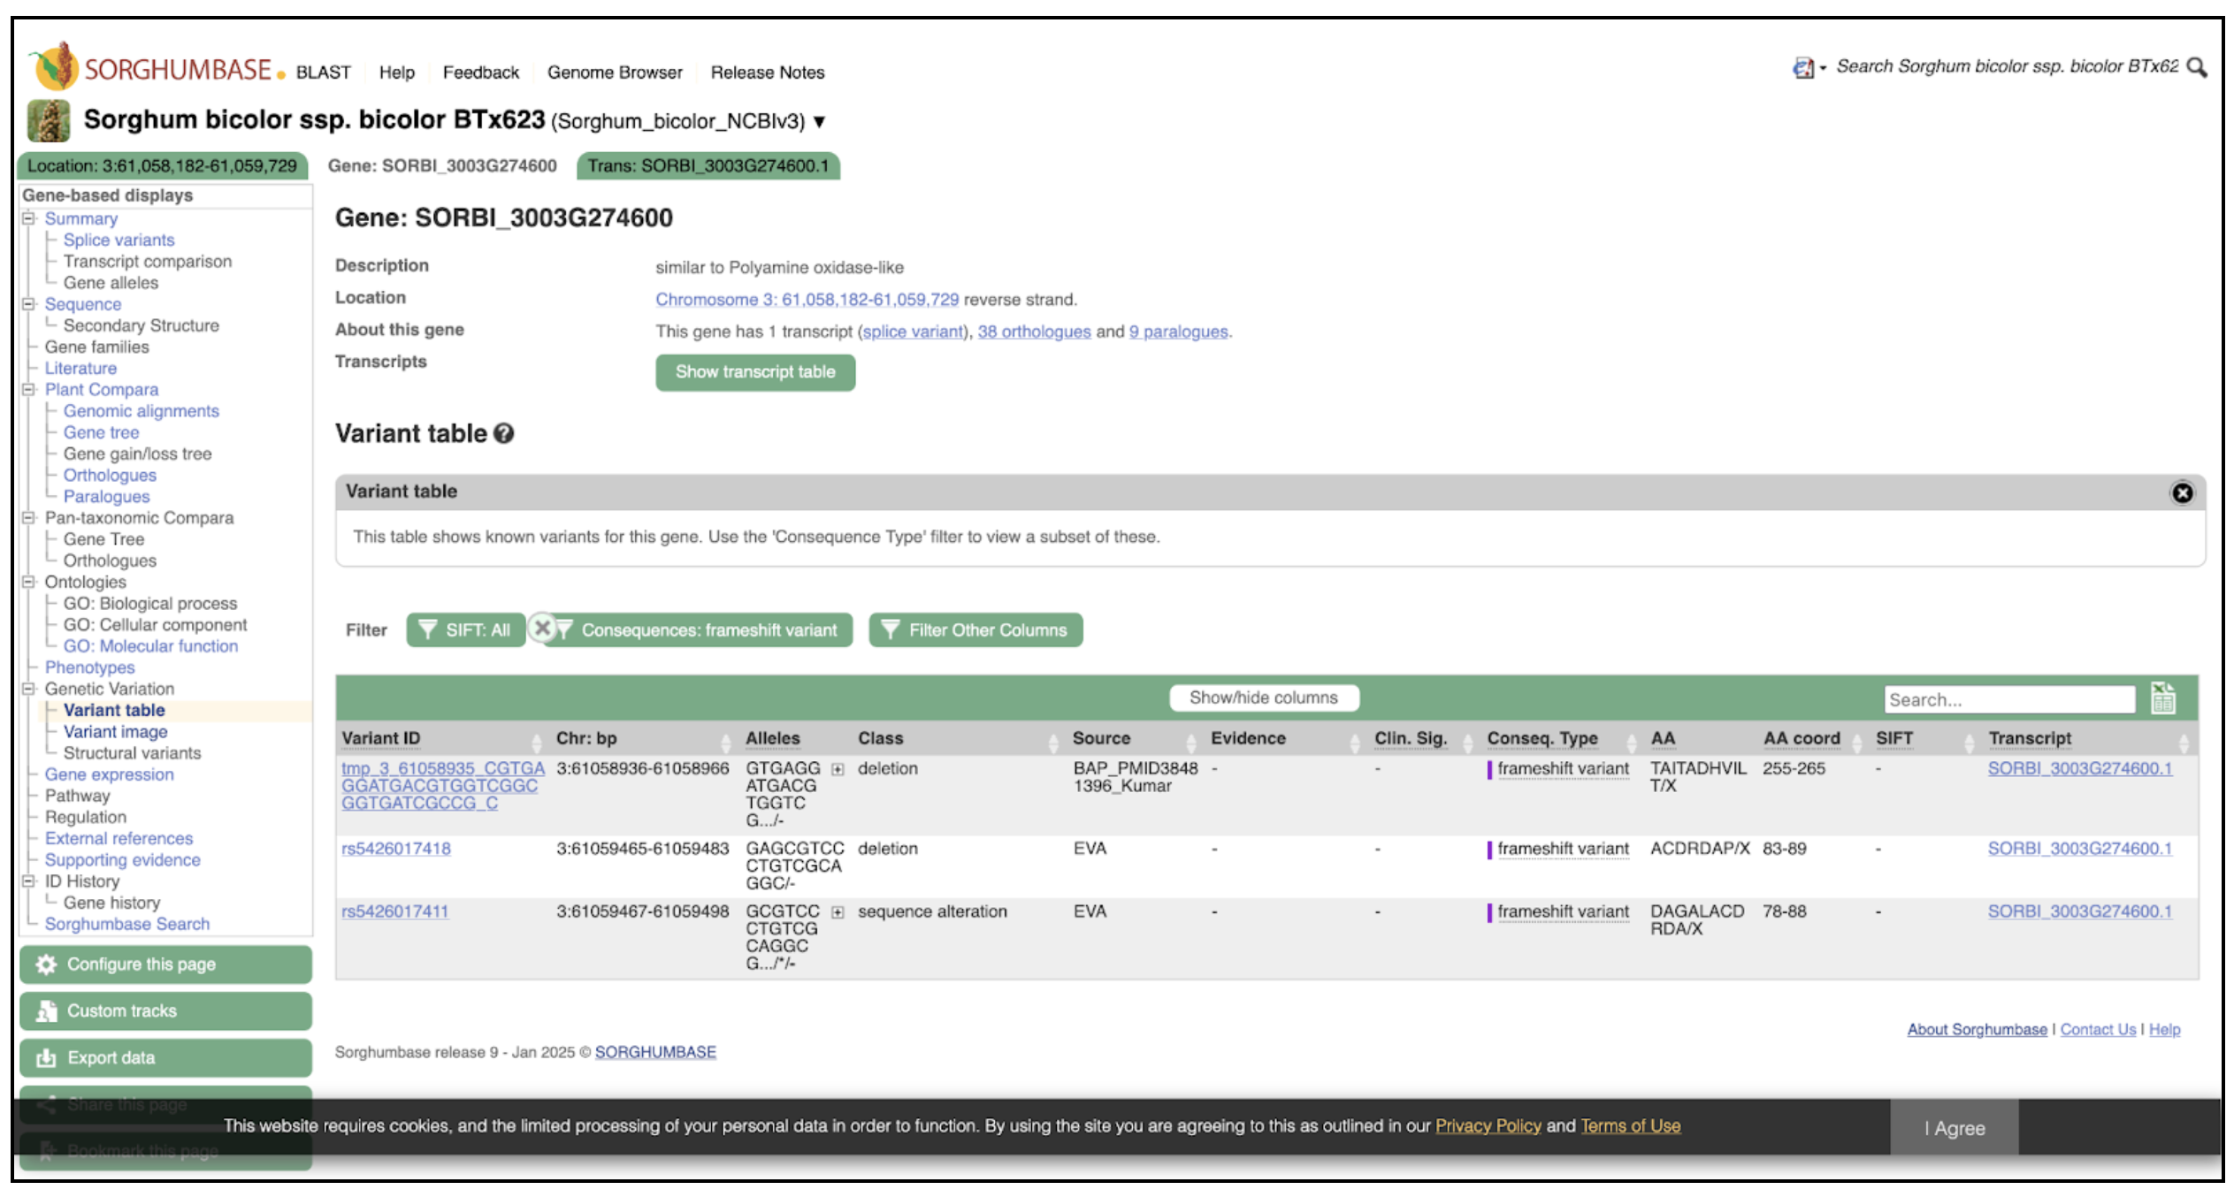The height and width of the screenshot is (1197, 2234).
Task: Remove the frameshift variant consequences filter
Action: click(542, 629)
